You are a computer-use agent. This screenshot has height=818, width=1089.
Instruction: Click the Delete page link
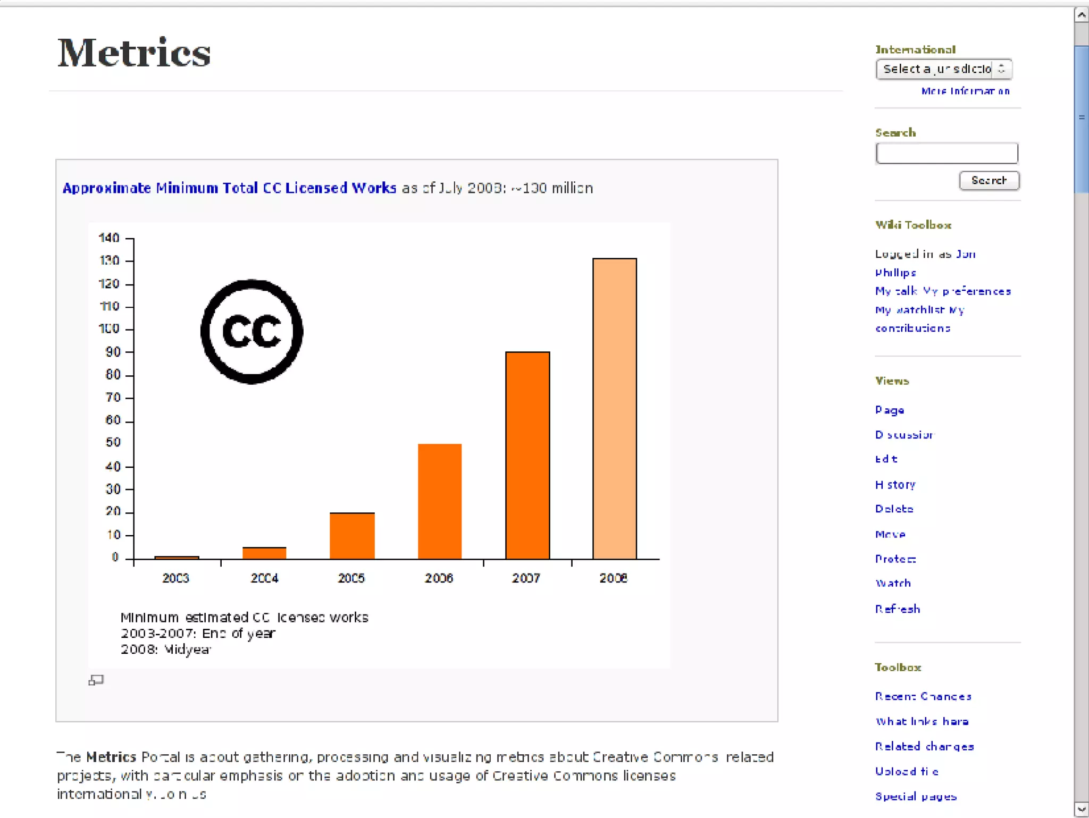pos(894,509)
